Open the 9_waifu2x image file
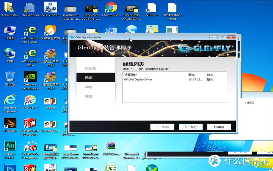 [x=50, y=127]
